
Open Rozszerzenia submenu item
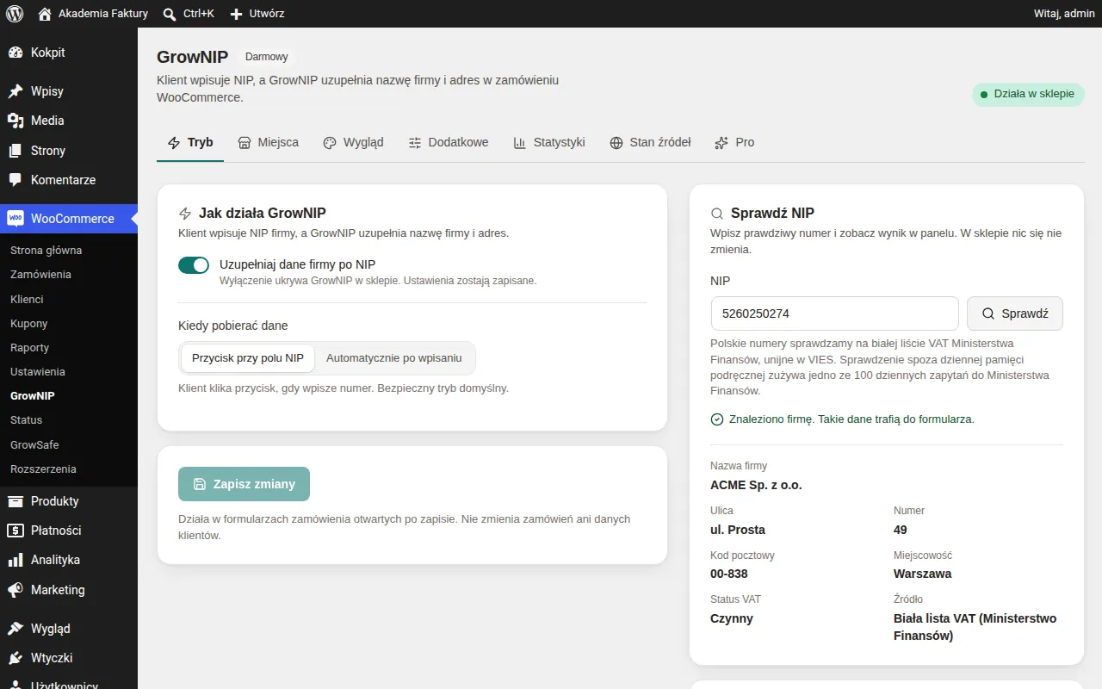tap(43, 469)
